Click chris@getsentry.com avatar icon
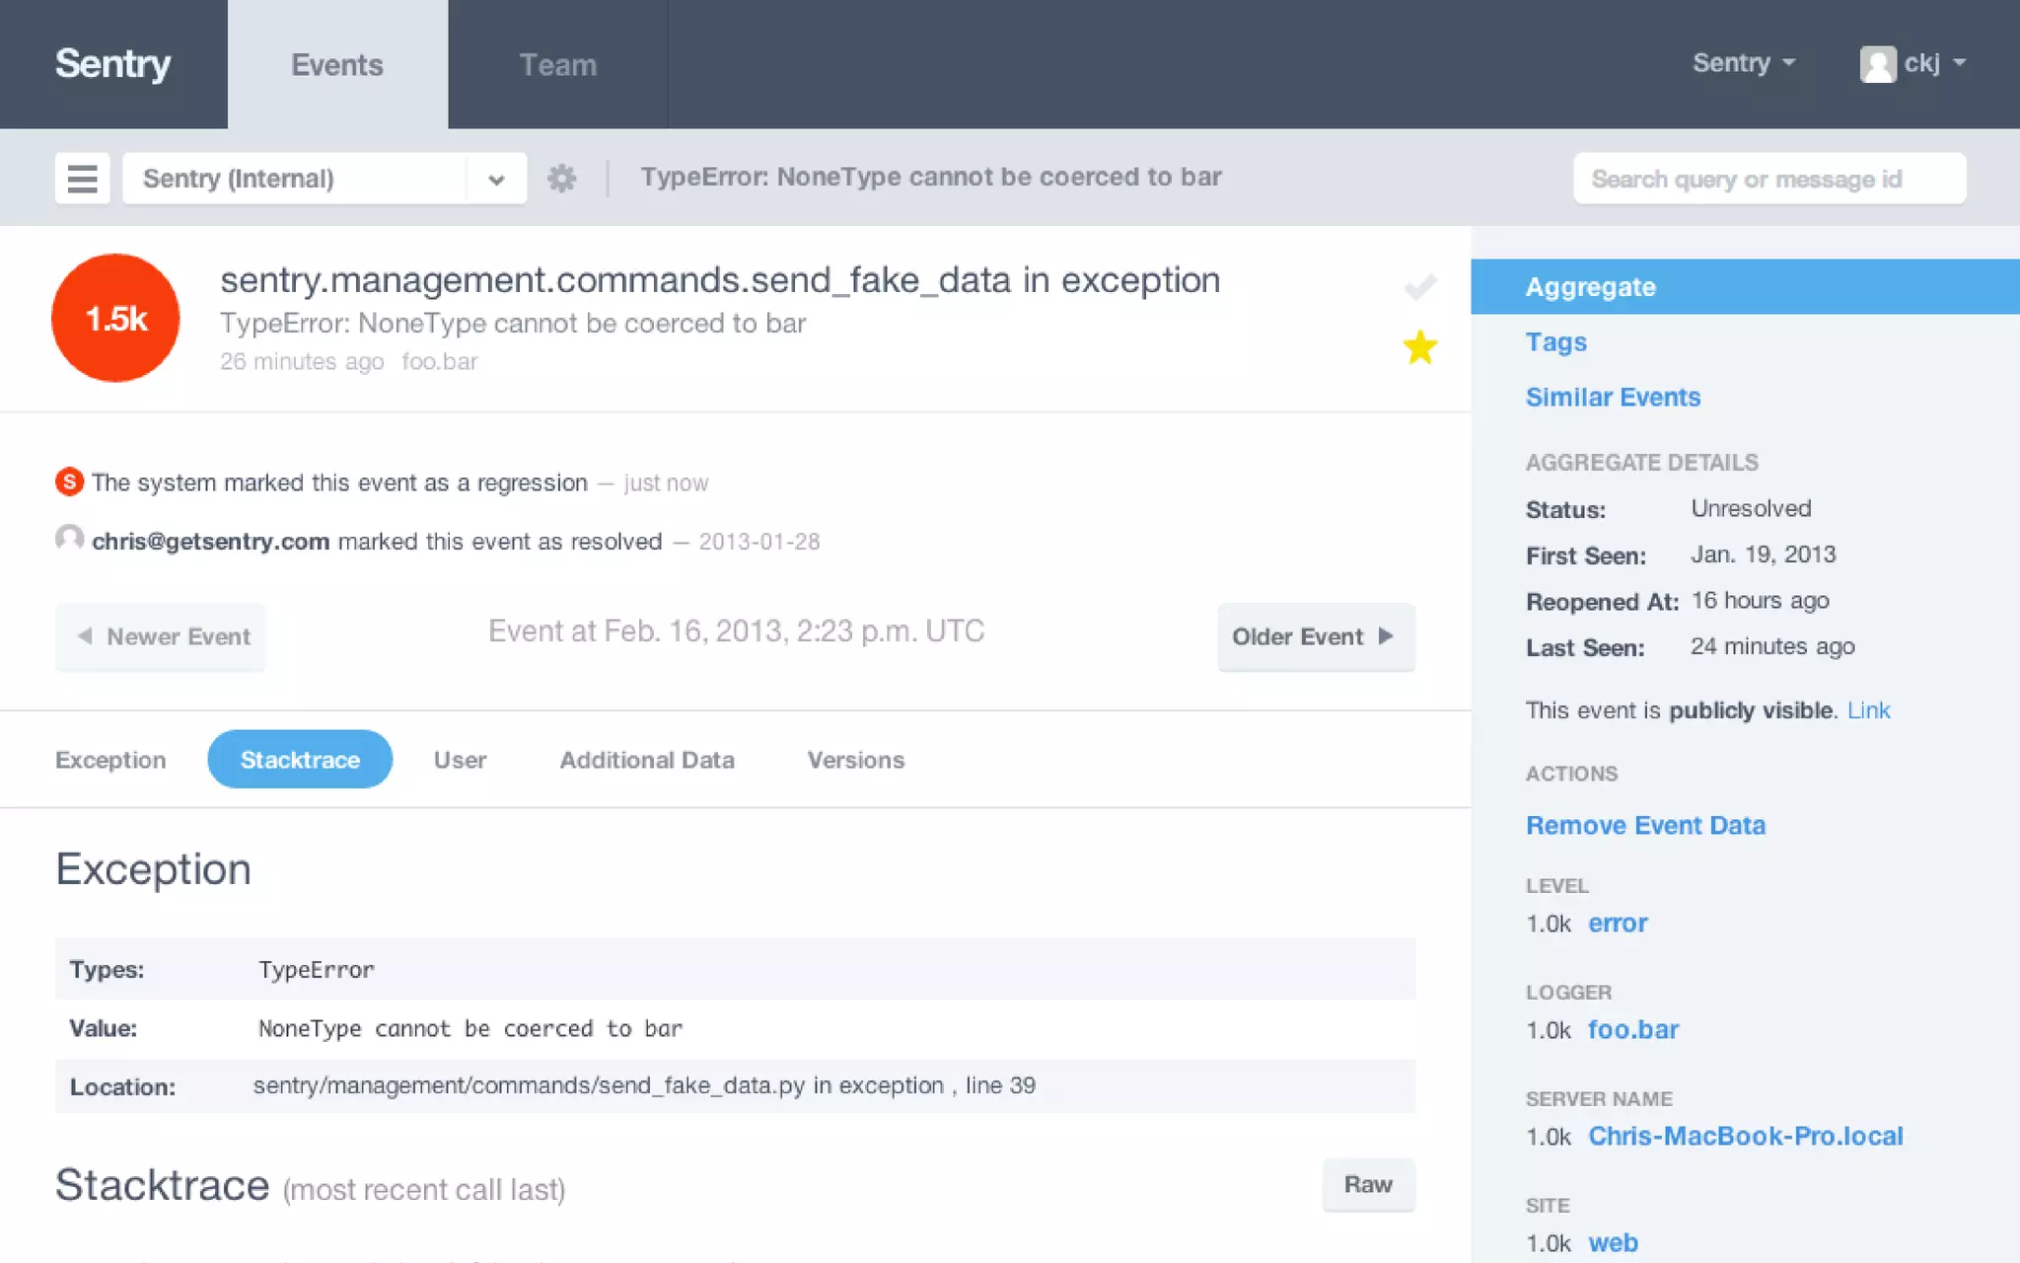Screen dimensions: 2020x1263 tap(69, 540)
